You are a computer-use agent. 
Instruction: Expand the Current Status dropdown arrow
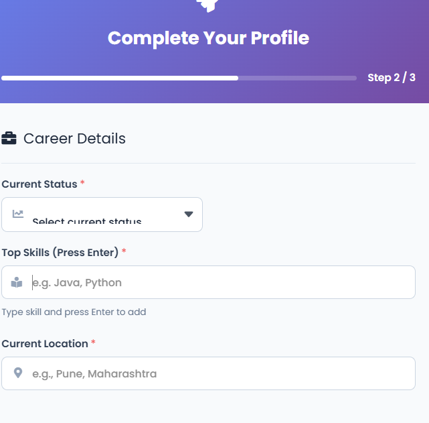click(188, 215)
